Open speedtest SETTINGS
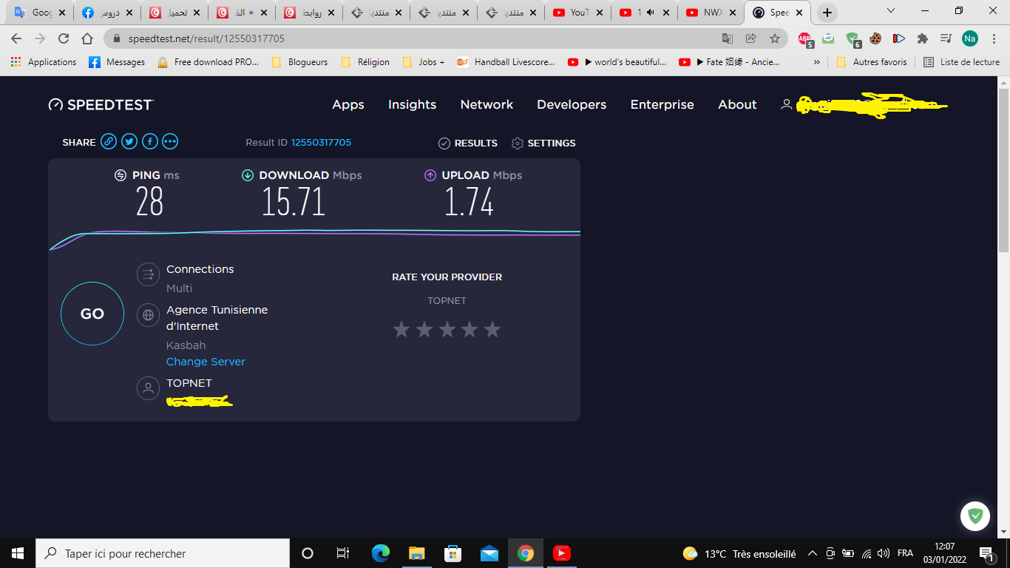This screenshot has width=1010, height=568. point(543,143)
